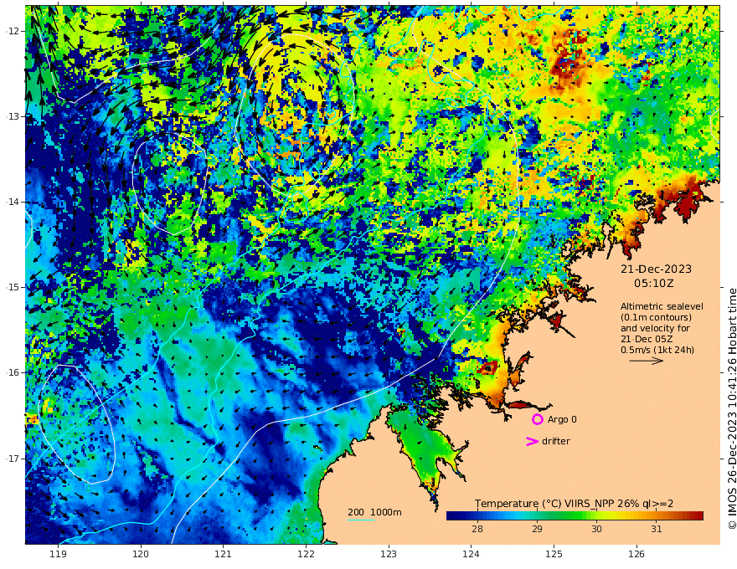Click the Temperature VIIRS_NPP colorbar title
Viewport: 737px width, 569px height.
[574, 504]
